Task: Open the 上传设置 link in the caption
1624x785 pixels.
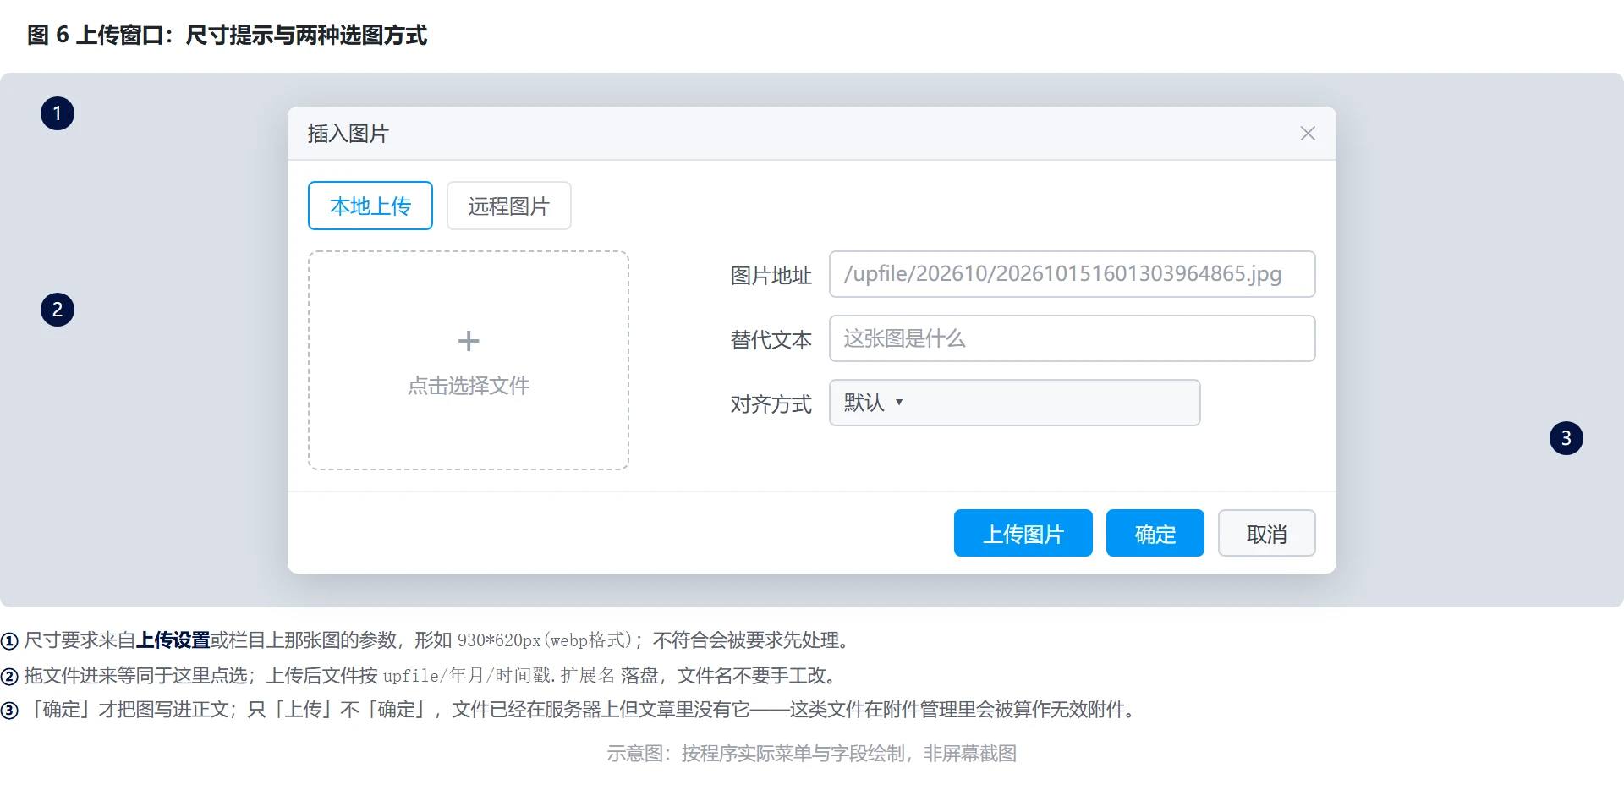Action: pos(173,640)
